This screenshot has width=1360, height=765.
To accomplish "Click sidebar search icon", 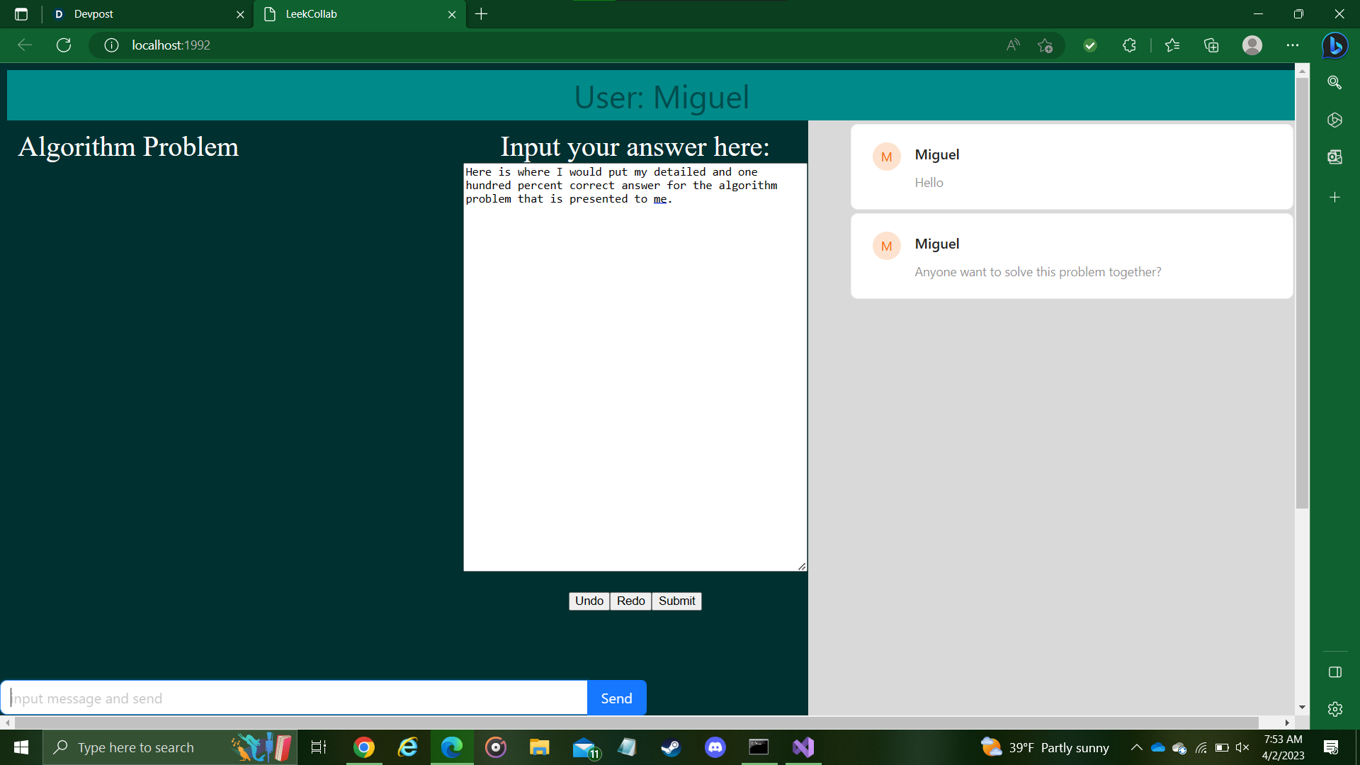I will click(x=1335, y=83).
